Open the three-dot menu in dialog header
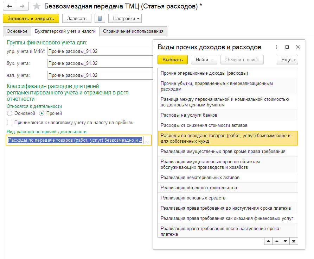Screen dimensions: 314x259 click(276, 47)
